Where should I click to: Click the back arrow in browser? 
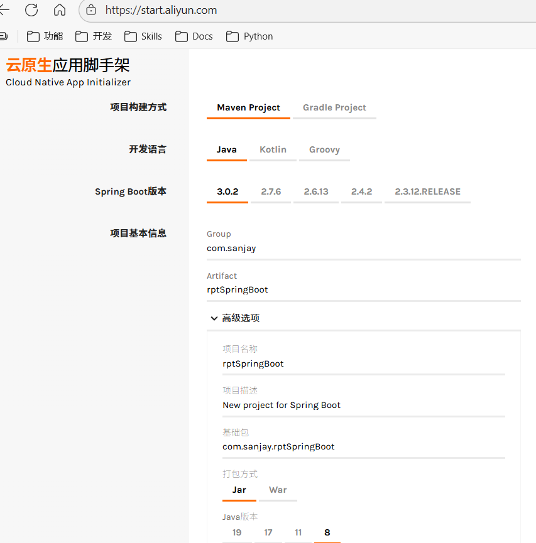click(x=4, y=9)
